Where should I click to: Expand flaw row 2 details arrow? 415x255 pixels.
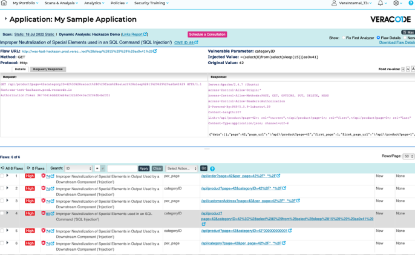(x=7, y=188)
